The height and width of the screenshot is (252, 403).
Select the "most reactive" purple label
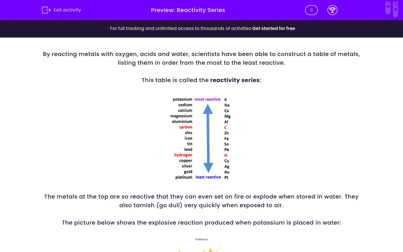(208, 99)
